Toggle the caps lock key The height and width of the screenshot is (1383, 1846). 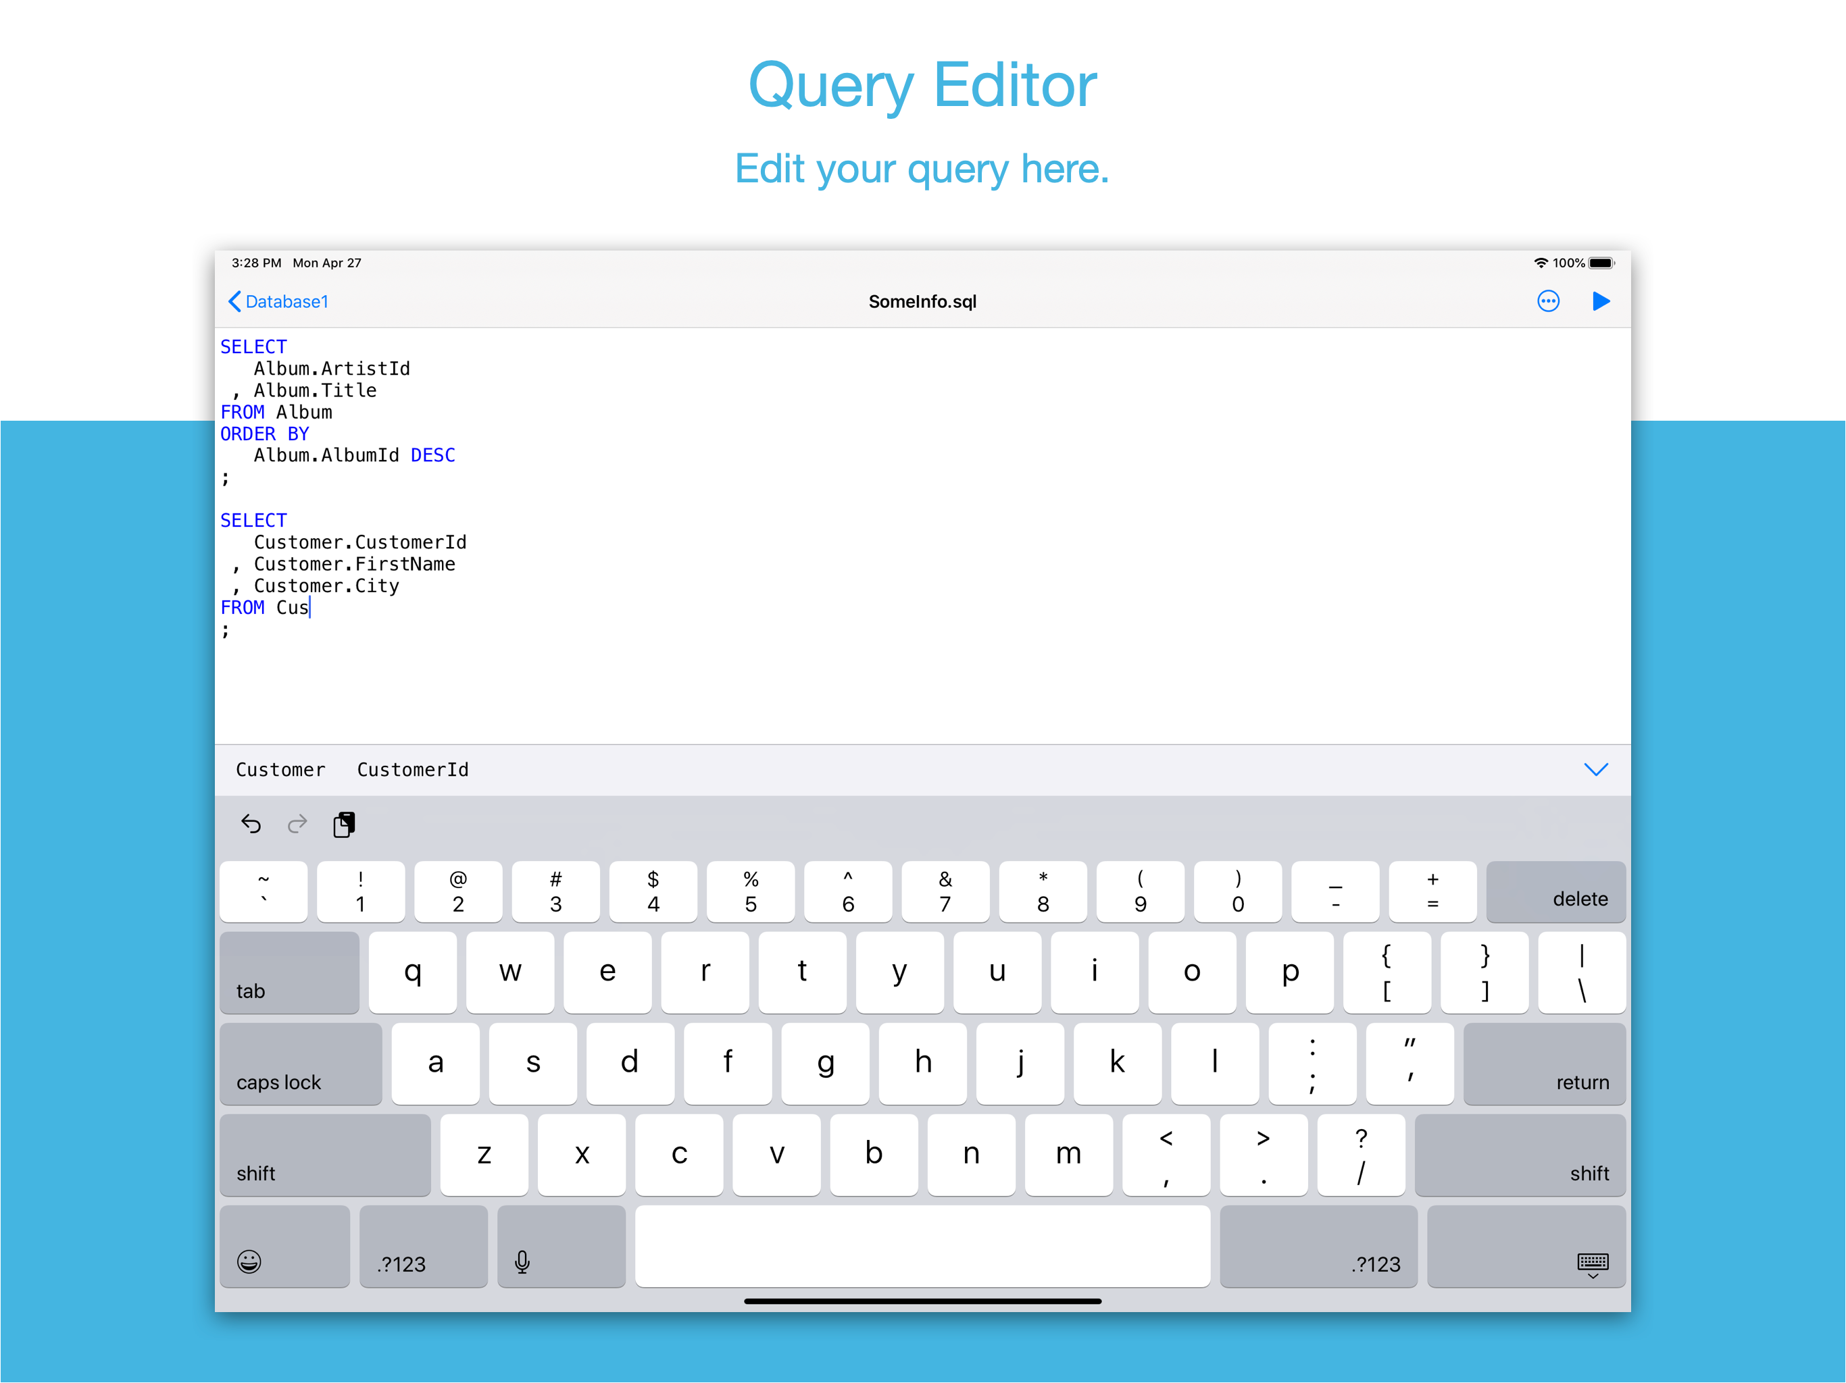301,1064
